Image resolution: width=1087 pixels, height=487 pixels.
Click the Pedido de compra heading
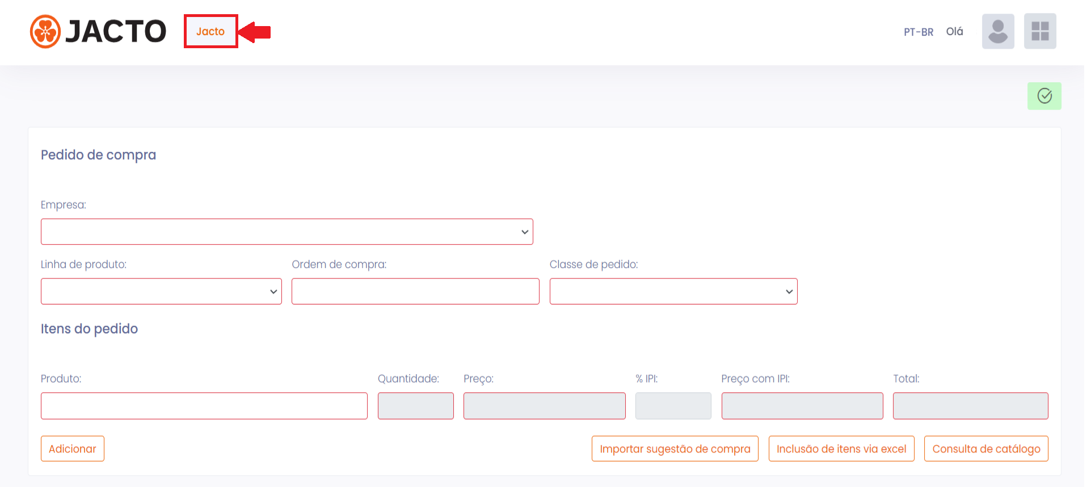[98, 155]
